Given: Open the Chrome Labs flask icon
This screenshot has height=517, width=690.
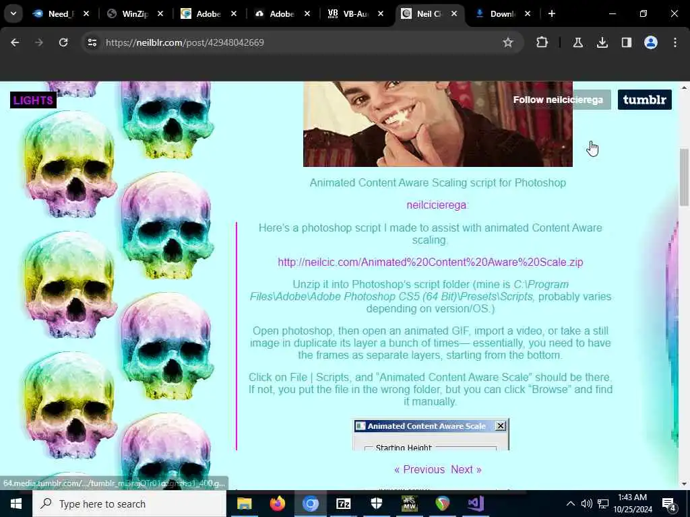Looking at the screenshot, I should click(x=577, y=42).
